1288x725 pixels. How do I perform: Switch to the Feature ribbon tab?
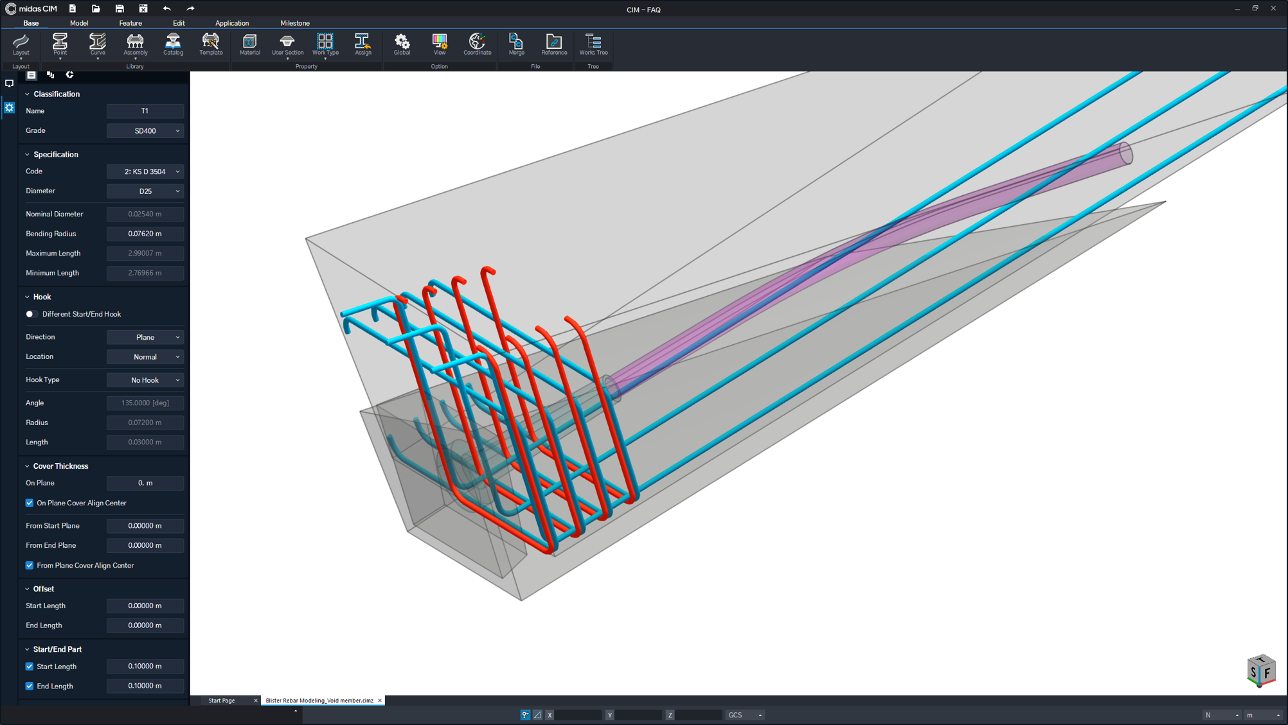tap(130, 23)
